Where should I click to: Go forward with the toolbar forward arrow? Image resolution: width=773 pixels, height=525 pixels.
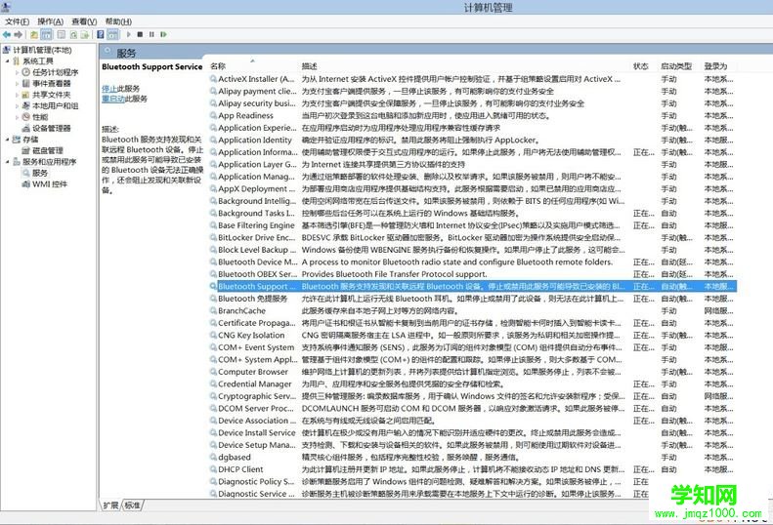pyautogui.click(x=19, y=34)
